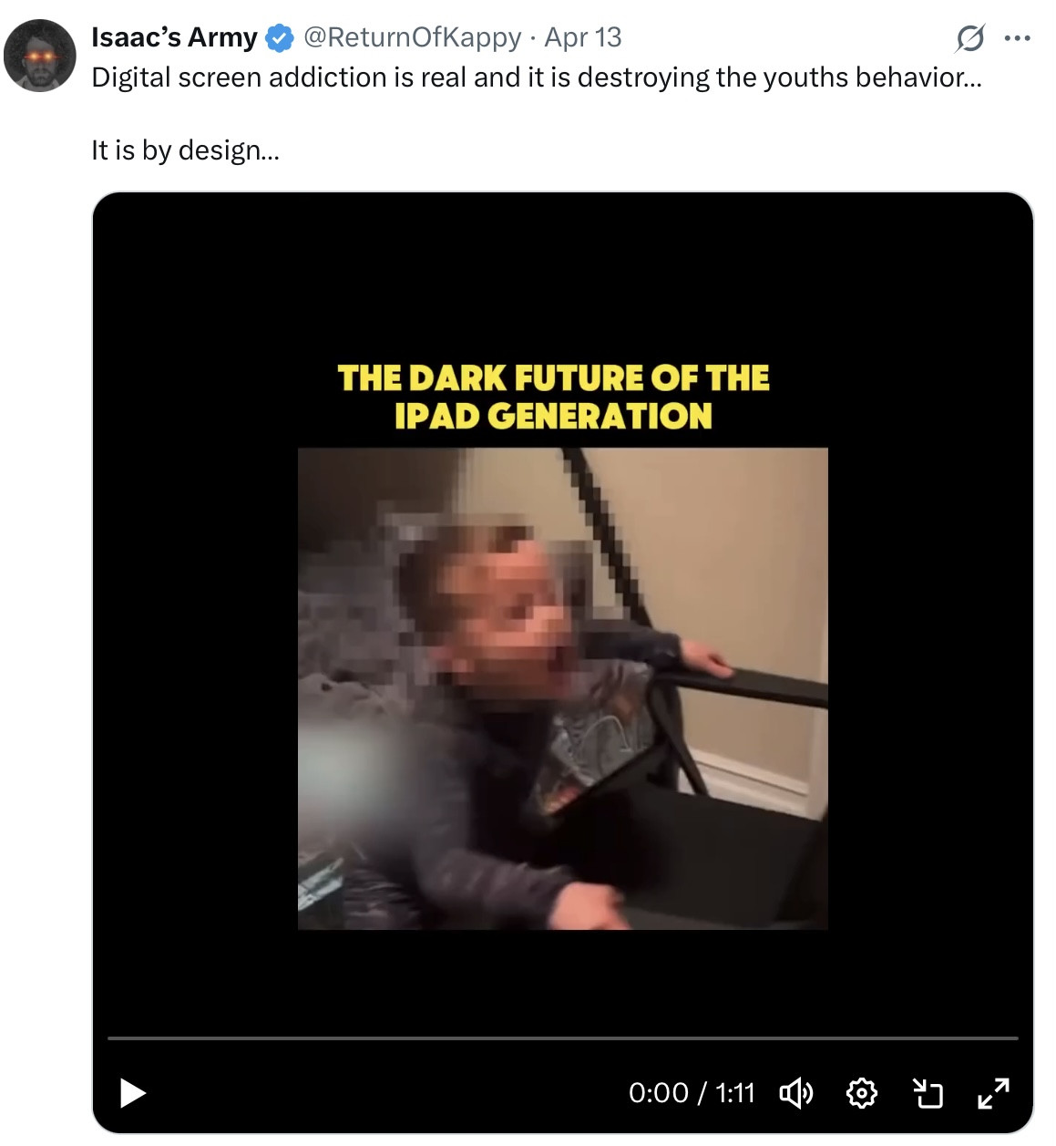1056x1146 pixels.
Task: Enter fullscreen with the expand arrows icon
Action: (993, 1092)
